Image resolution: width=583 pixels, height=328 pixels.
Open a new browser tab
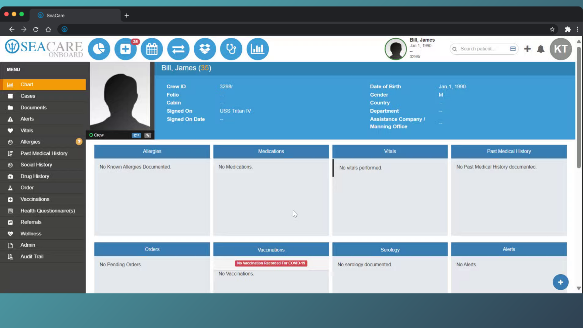pos(127,15)
